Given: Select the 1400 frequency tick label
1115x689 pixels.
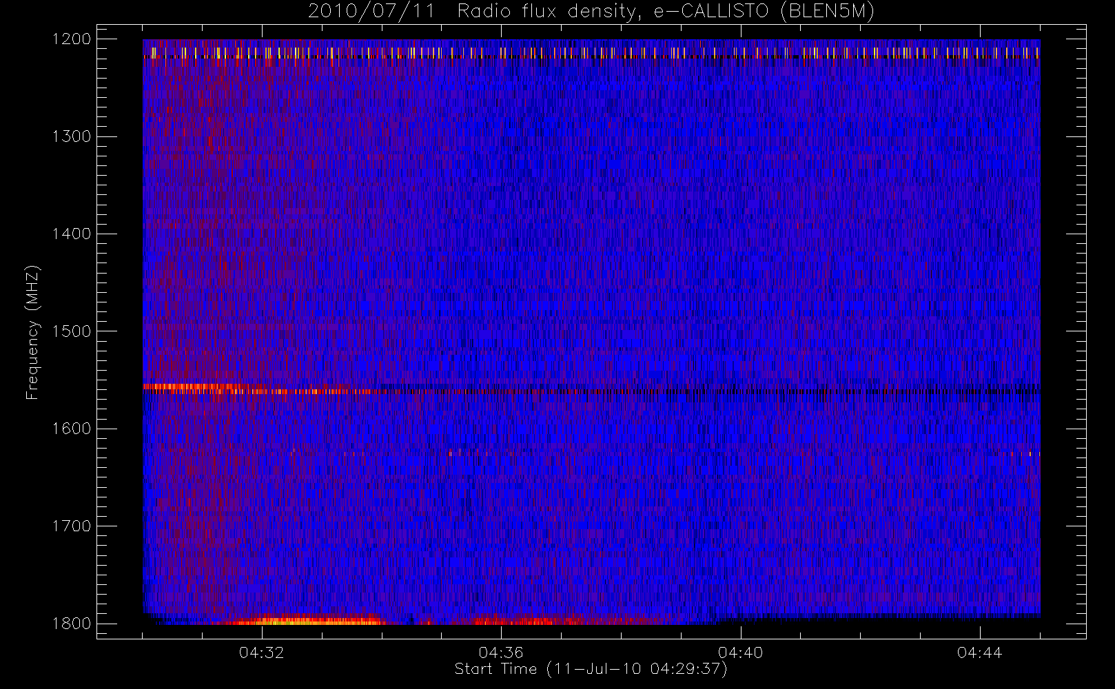Looking at the screenshot, I should [71, 234].
